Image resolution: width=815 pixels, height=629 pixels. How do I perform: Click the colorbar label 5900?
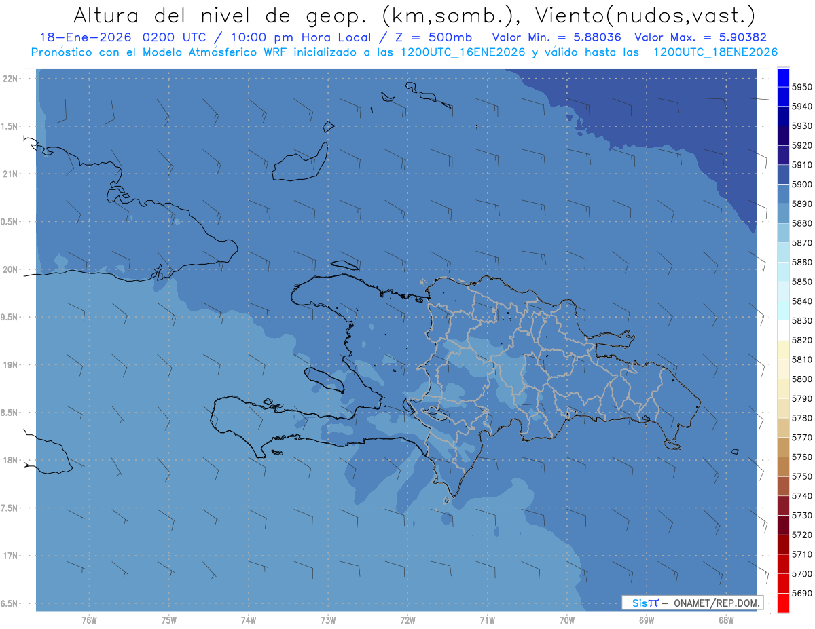[801, 184]
